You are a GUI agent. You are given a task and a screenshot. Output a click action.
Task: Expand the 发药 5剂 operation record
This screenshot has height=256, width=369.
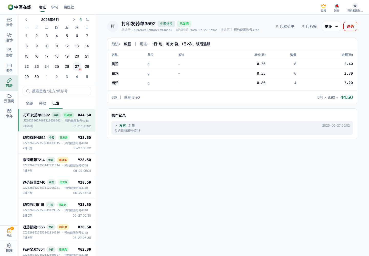tap(232, 128)
